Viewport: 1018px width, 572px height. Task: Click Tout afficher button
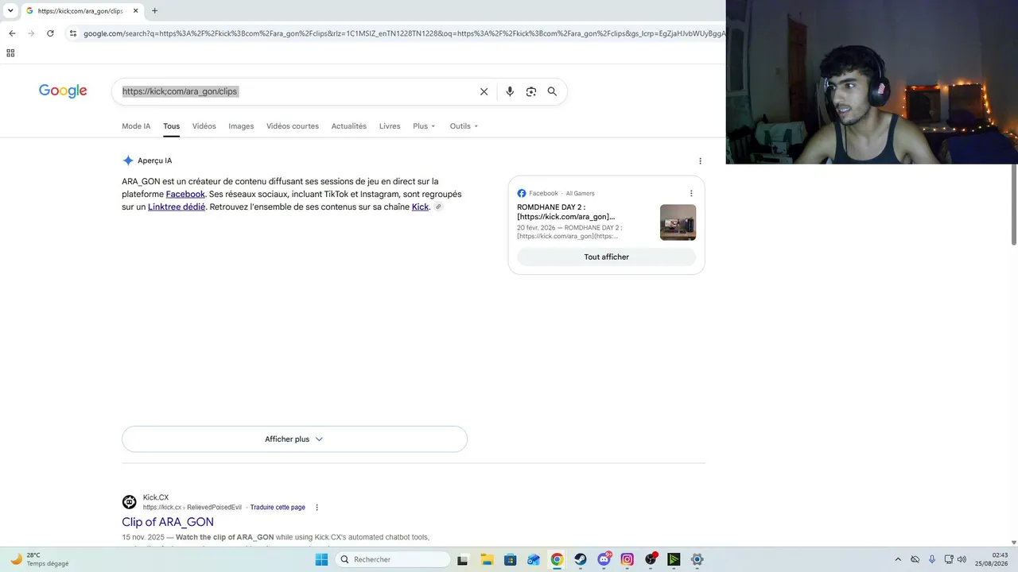click(x=606, y=257)
